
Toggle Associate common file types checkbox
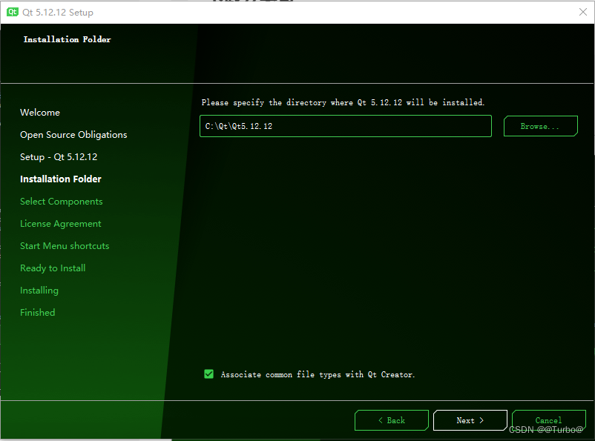coord(208,374)
